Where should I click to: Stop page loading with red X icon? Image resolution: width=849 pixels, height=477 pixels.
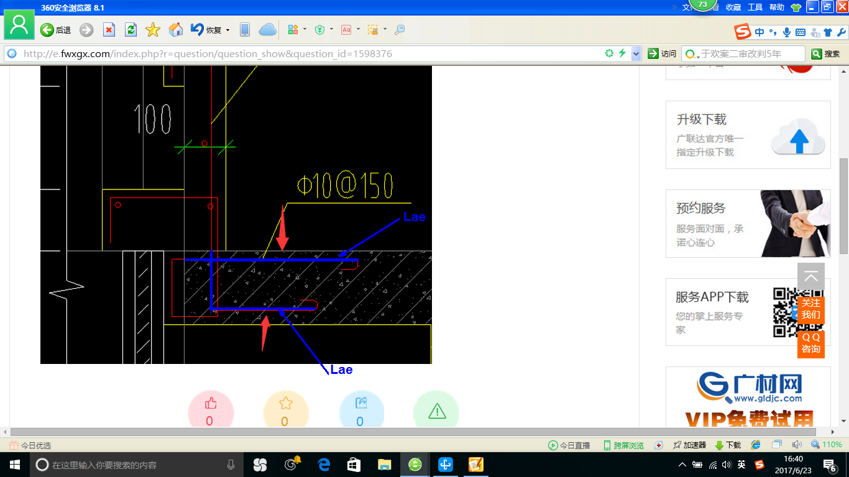click(x=109, y=30)
